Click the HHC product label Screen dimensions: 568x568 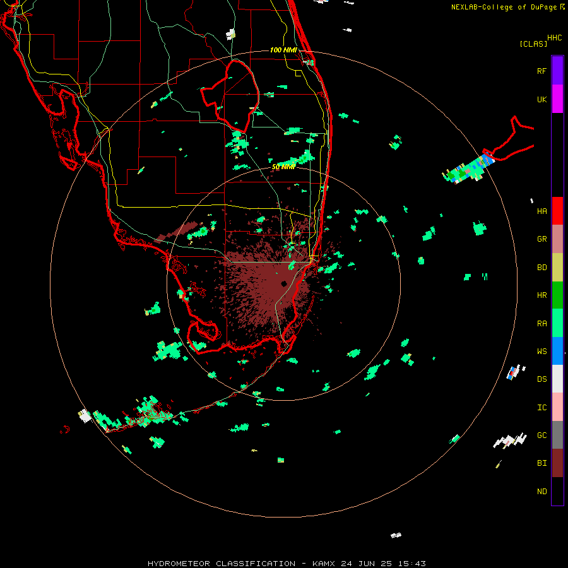(x=554, y=38)
